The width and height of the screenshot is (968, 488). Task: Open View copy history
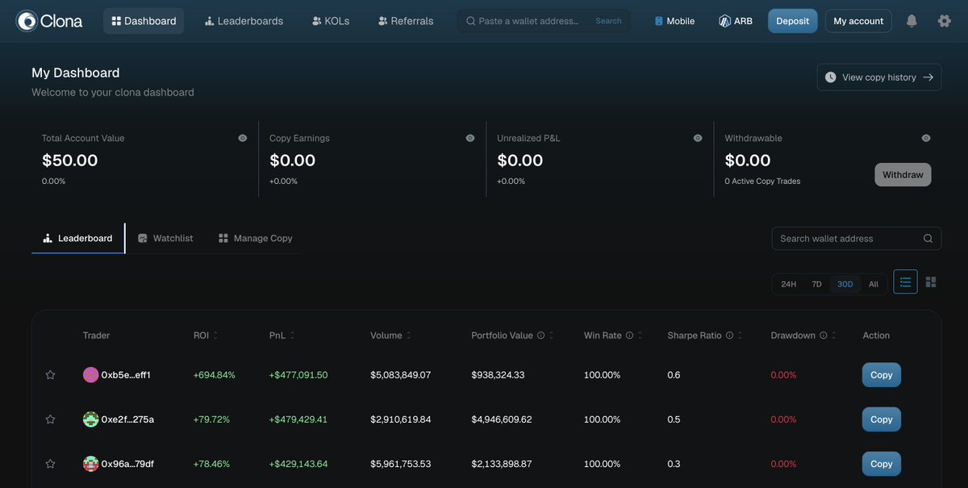click(x=879, y=77)
